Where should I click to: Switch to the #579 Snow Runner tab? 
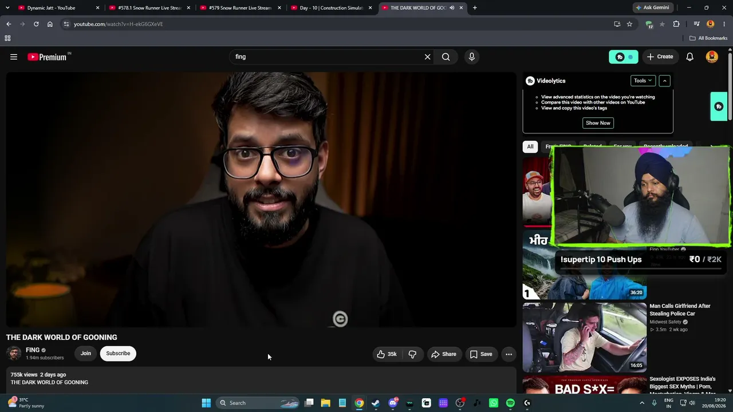(241, 8)
